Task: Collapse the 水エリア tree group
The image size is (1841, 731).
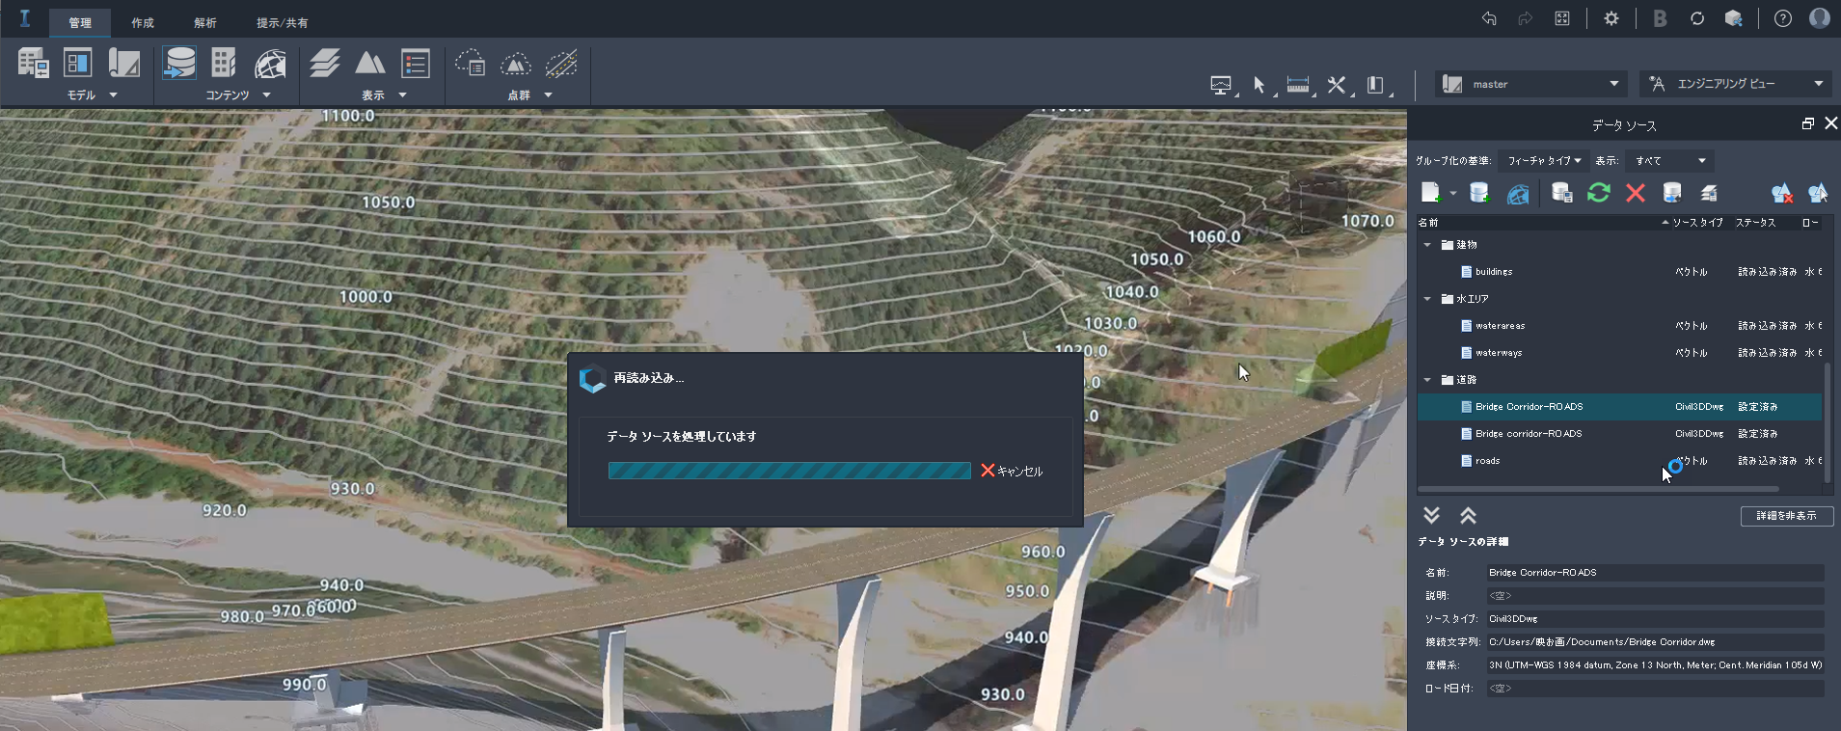Action: pos(1427,299)
